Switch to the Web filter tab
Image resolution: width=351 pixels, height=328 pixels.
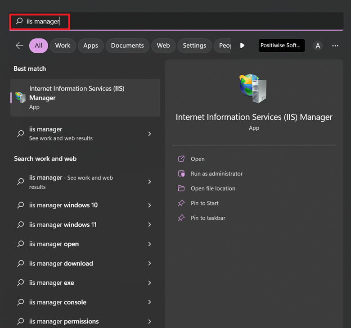[x=163, y=46]
